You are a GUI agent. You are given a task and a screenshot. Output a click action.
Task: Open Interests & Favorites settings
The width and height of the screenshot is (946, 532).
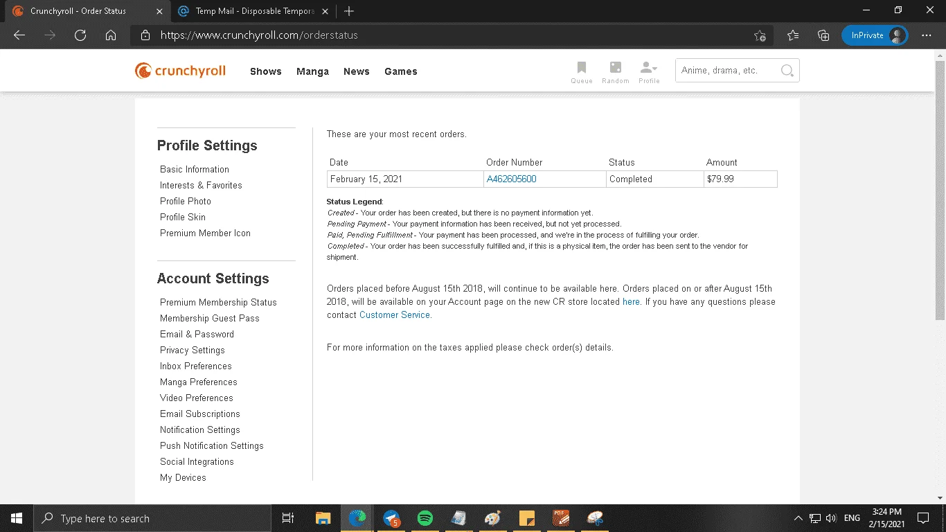pyautogui.click(x=201, y=185)
